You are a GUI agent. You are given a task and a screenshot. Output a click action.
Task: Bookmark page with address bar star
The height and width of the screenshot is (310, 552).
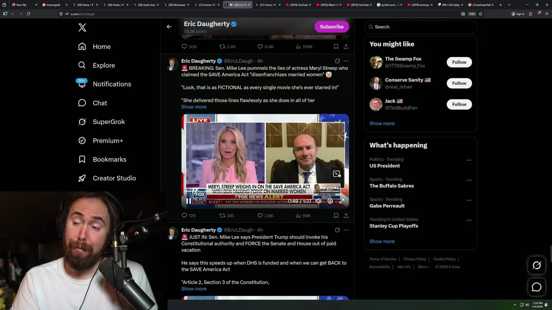click(x=480, y=14)
